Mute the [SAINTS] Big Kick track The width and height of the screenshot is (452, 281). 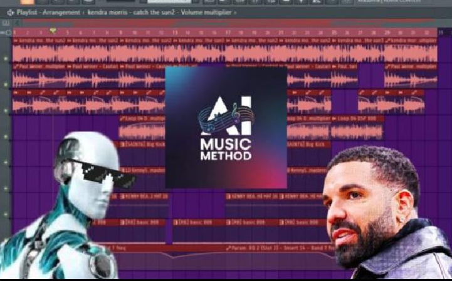click(x=6, y=162)
